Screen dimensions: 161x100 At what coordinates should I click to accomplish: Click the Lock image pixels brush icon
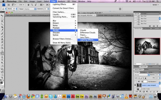pyautogui.click(x=141, y=78)
